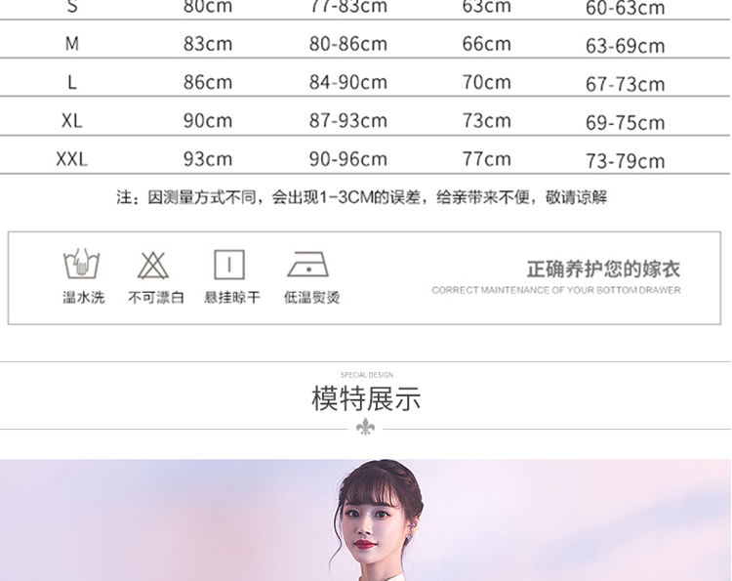Click the warm water wash icon
Screen dimensions: 732x581
click(x=82, y=264)
